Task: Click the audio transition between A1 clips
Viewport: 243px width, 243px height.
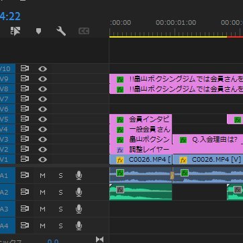Action: click(172, 175)
